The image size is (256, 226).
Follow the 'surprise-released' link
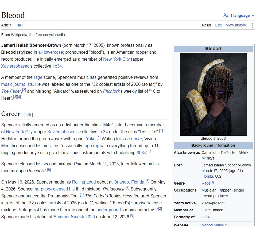coord(51,189)
